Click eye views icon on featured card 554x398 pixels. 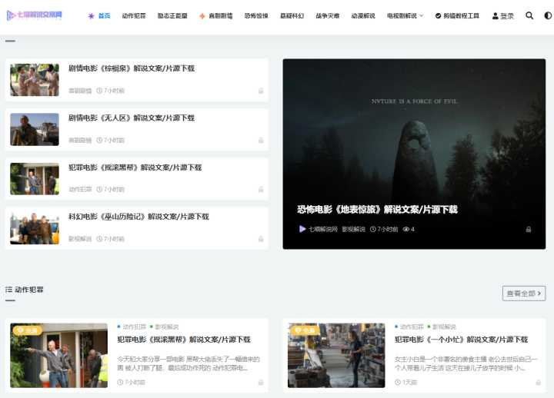click(406, 229)
